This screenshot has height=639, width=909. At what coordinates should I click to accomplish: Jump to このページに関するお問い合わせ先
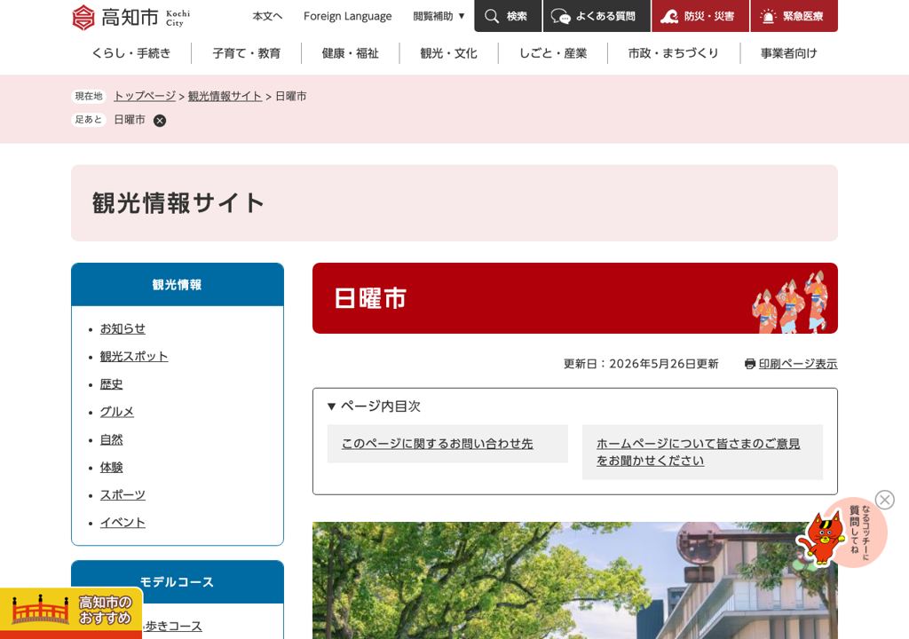pyautogui.click(x=437, y=444)
